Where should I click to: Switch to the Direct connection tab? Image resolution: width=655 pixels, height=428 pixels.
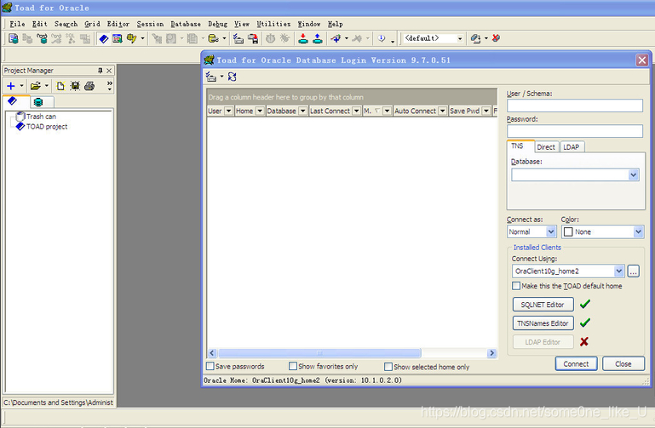546,147
